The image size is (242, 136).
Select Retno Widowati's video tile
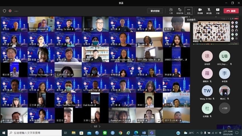coord(41,24)
